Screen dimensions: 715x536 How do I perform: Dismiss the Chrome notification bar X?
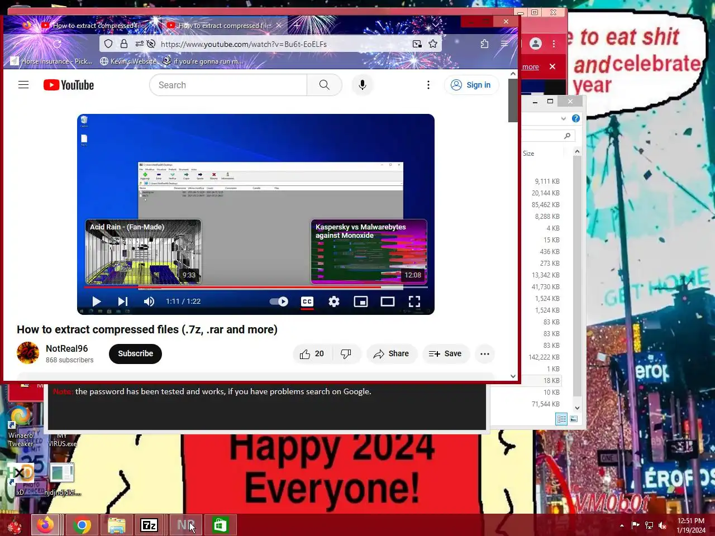pyautogui.click(x=552, y=66)
